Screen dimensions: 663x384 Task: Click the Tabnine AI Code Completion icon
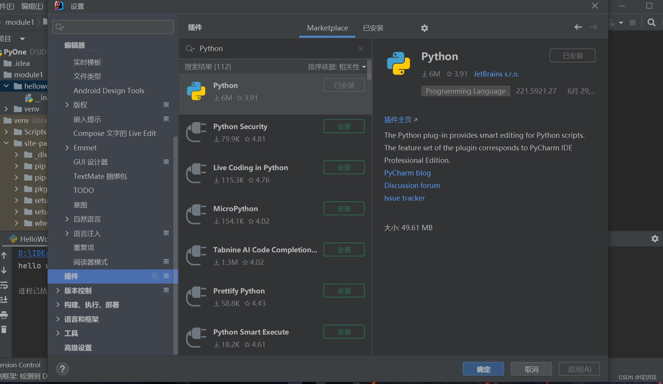196,255
